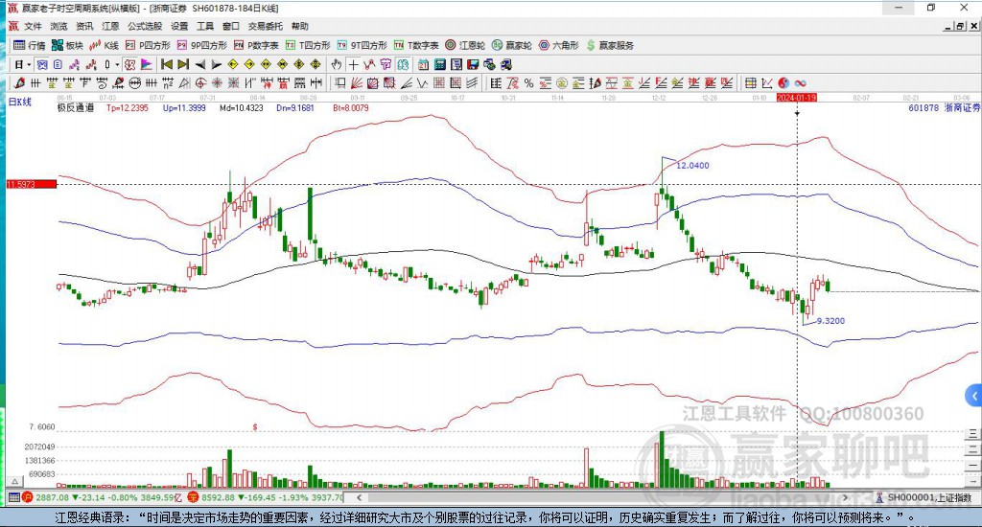Open the 浏览 menu
Screen dimensions: 982x527
[x=58, y=26]
